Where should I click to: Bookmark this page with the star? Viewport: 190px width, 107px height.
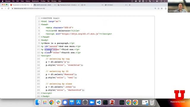pos(161,8)
